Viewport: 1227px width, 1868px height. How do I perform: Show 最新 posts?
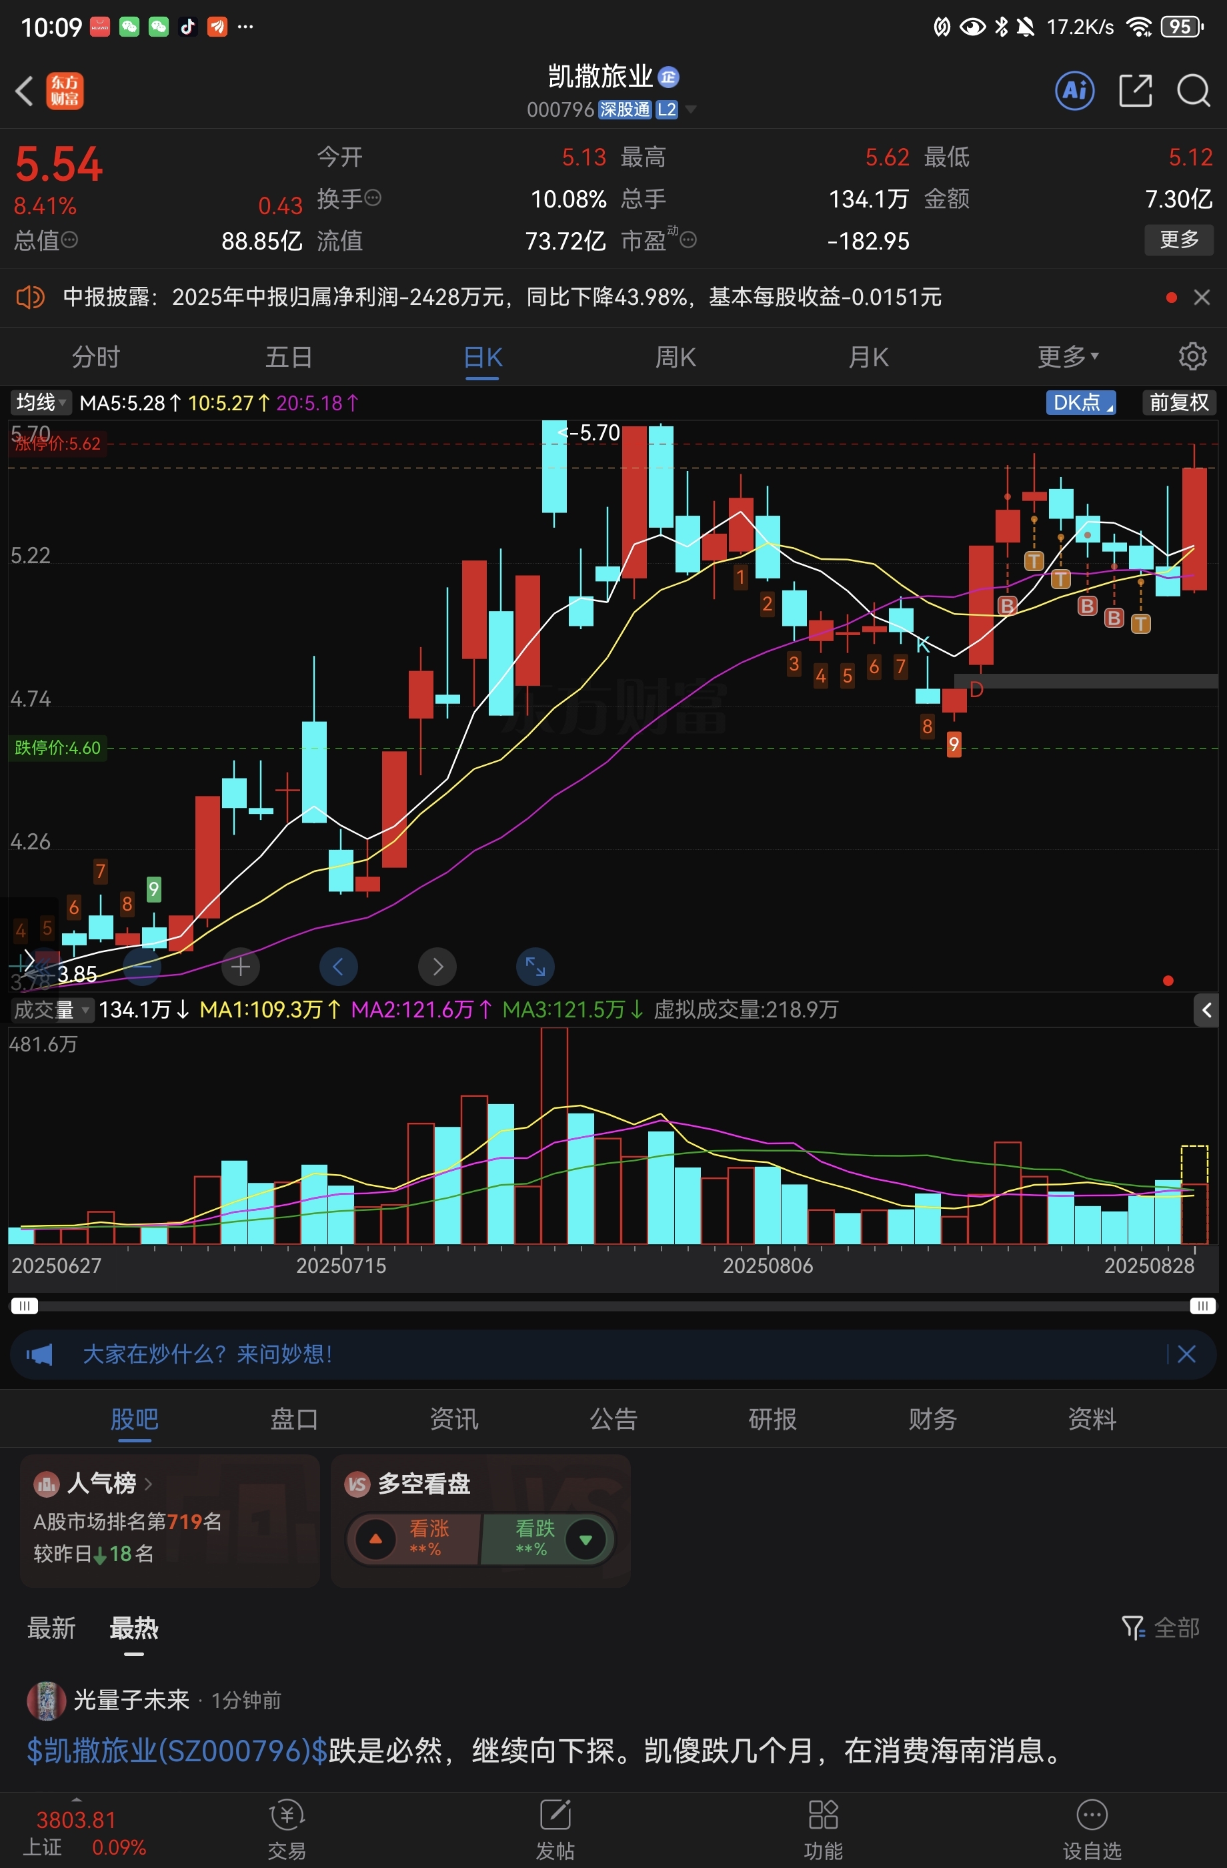[x=51, y=1628]
